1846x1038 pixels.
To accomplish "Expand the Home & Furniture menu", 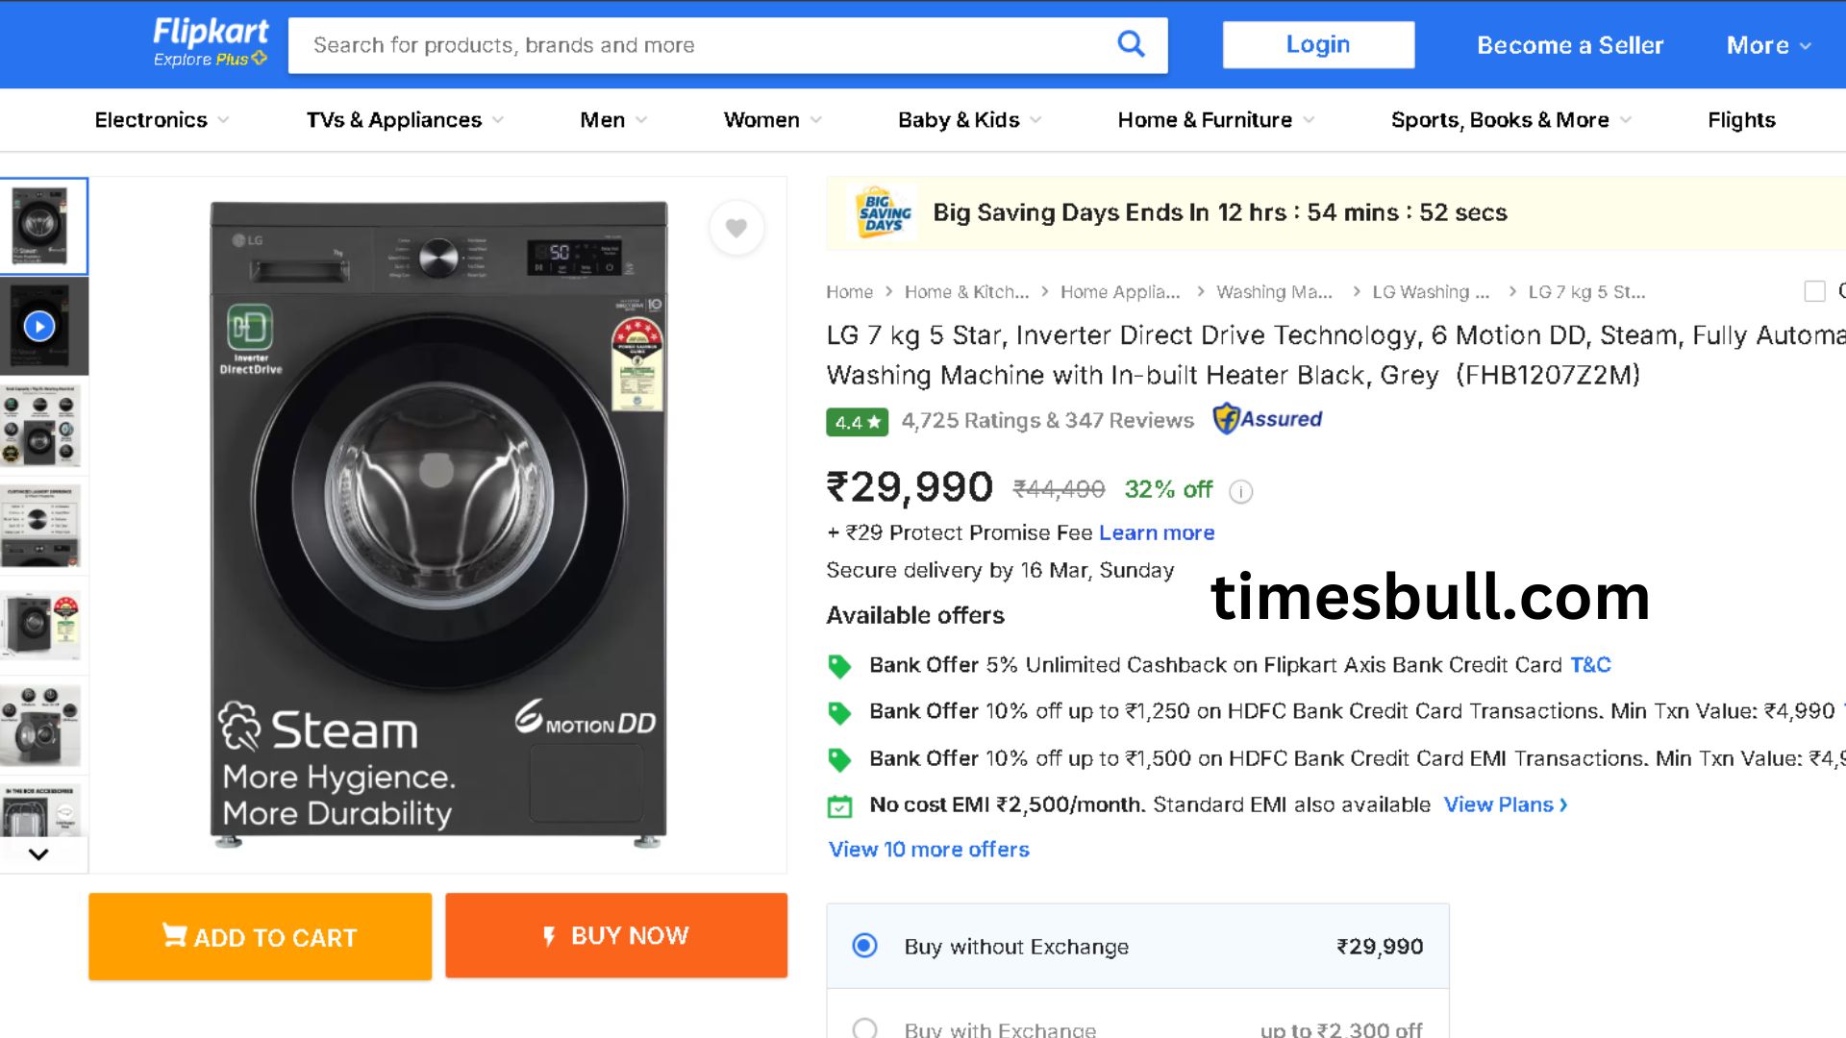I will point(1215,120).
